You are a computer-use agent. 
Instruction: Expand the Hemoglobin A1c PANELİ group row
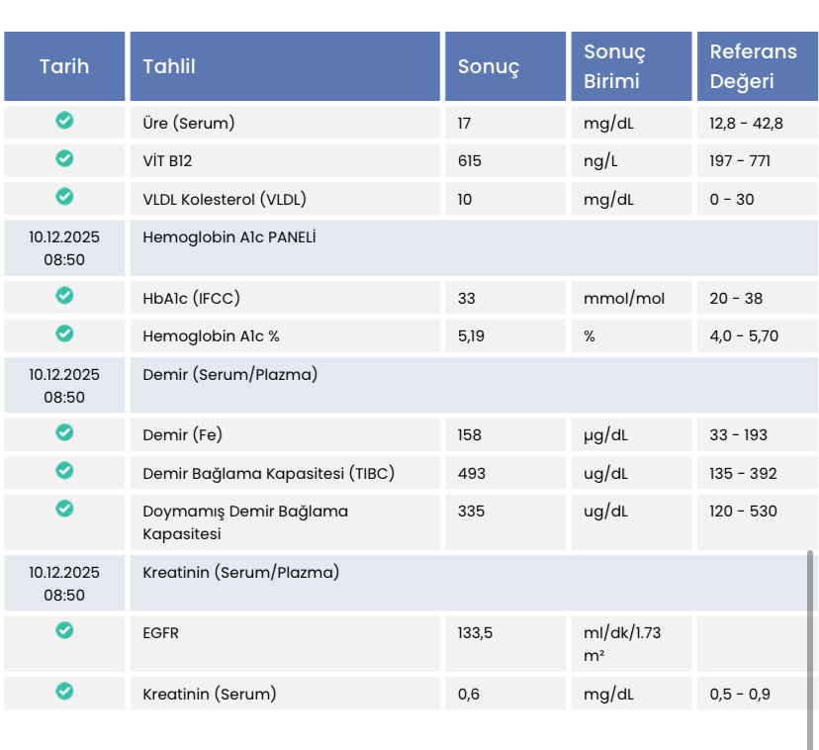[410, 248]
